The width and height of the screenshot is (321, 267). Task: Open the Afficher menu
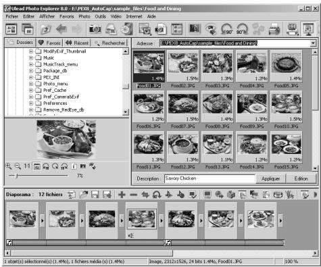[47, 16]
